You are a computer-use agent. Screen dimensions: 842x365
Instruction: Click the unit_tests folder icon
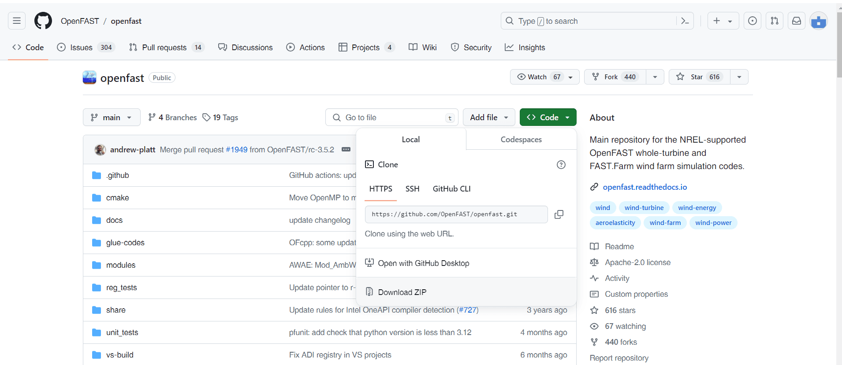tap(97, 332)
